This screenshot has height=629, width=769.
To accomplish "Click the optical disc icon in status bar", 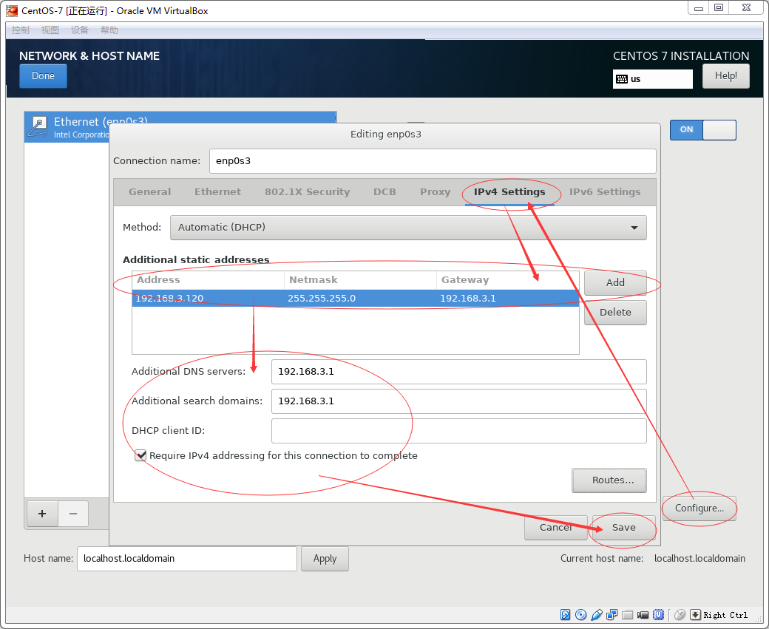I will [581, 615].
